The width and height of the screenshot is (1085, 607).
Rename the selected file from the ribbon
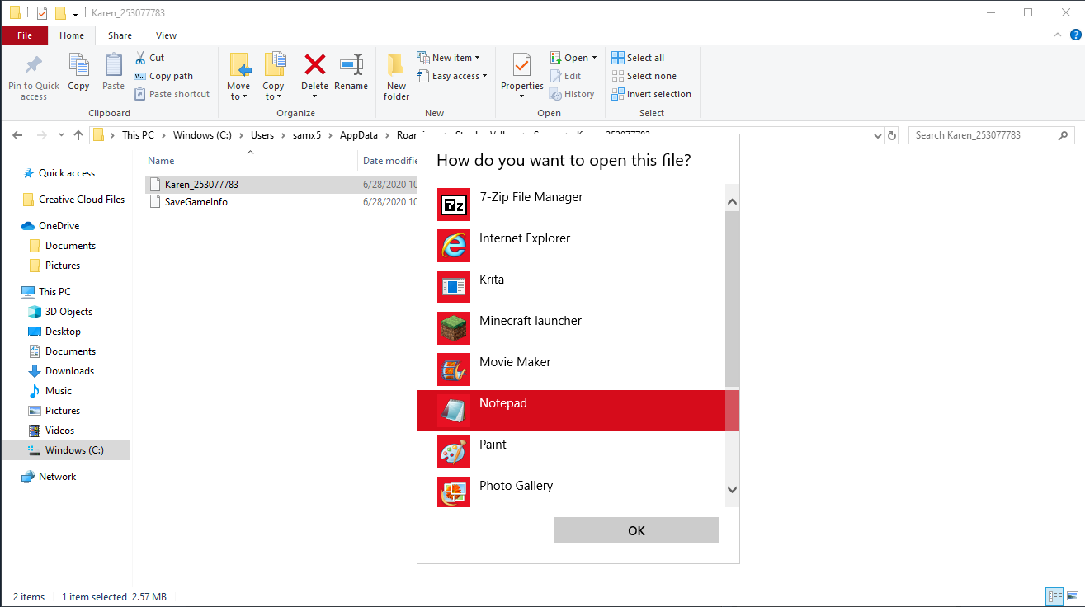tap(351, 72)
